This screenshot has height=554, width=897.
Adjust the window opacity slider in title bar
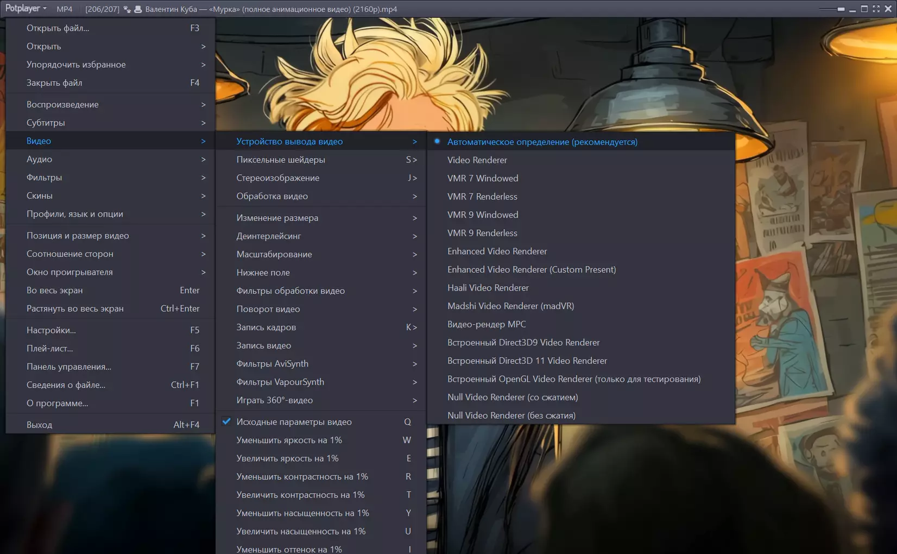832,9
